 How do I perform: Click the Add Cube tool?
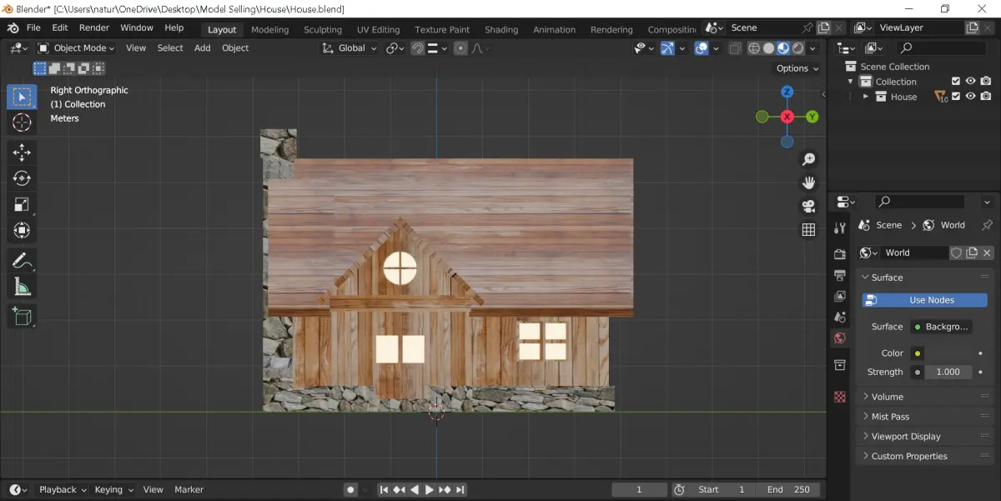22,316
